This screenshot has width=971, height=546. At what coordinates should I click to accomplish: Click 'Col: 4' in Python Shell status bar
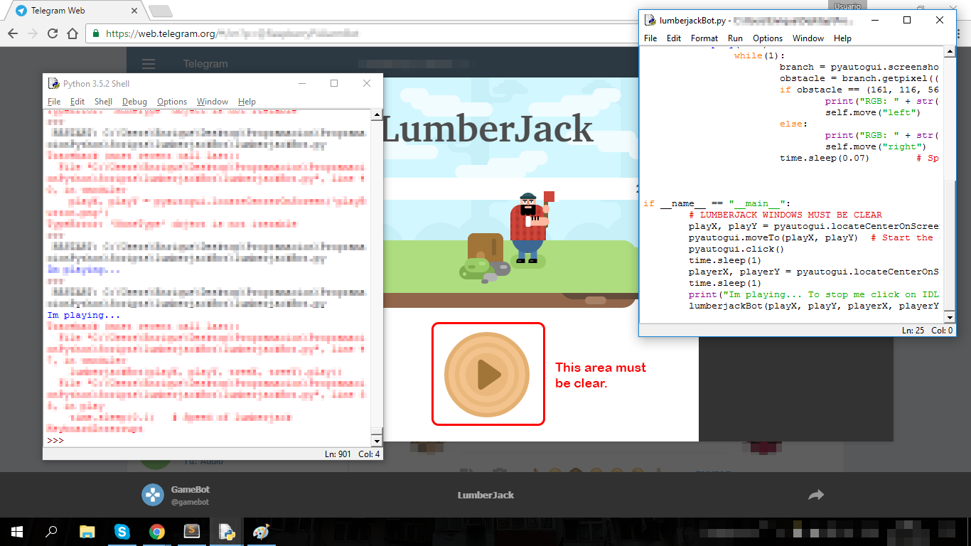pos(369,454)
